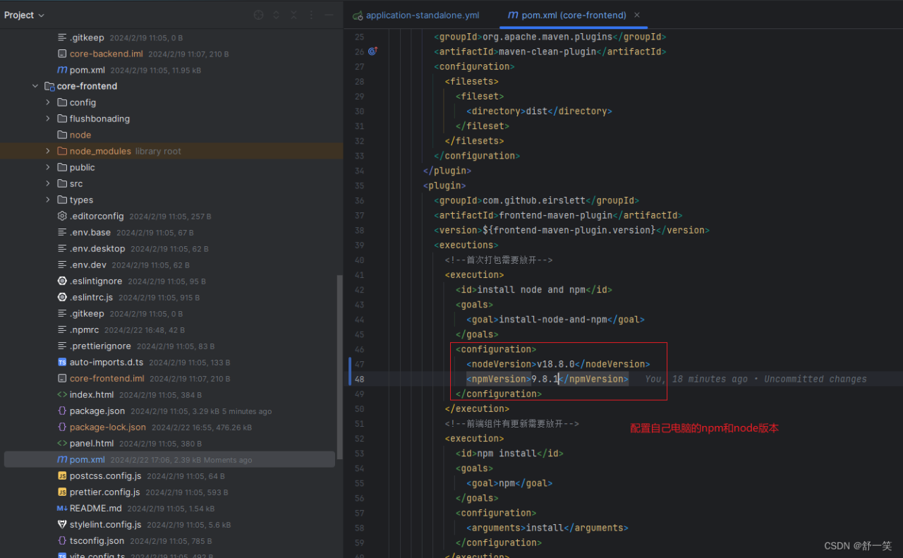Click the change marker beside line 47
Image resolution: width=903 pixels, height=558 pixels.
[x=350, y=364]
